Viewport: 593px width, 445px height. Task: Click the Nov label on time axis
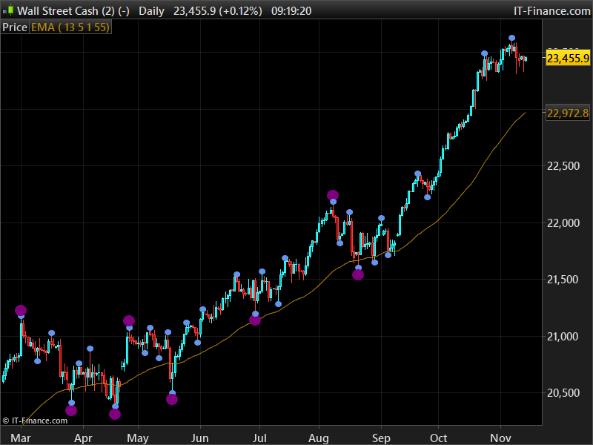coord(501,438)
